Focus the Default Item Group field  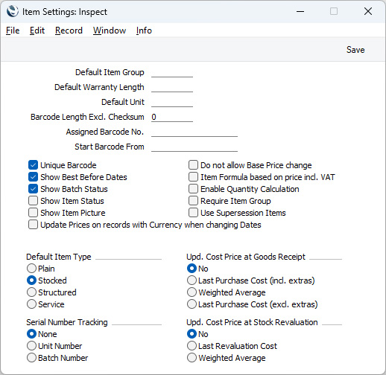(172, 72)
